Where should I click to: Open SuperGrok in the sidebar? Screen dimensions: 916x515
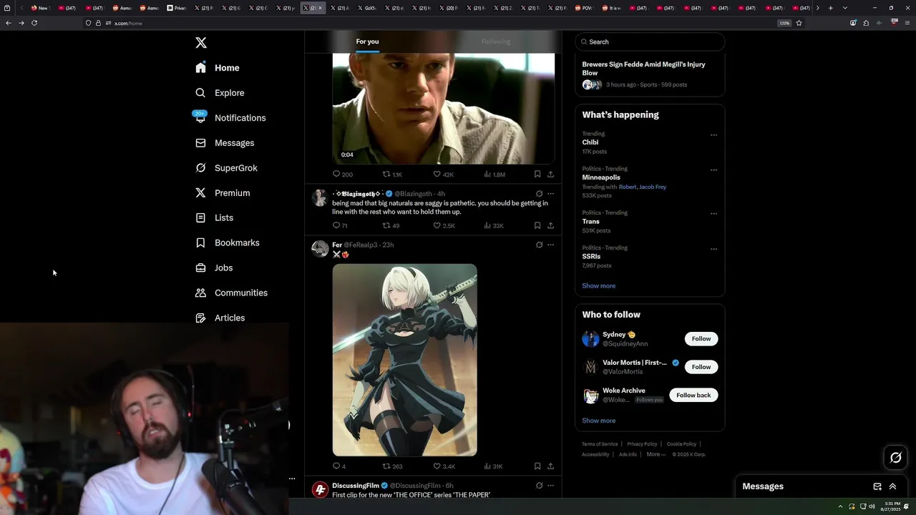(226, 168)
